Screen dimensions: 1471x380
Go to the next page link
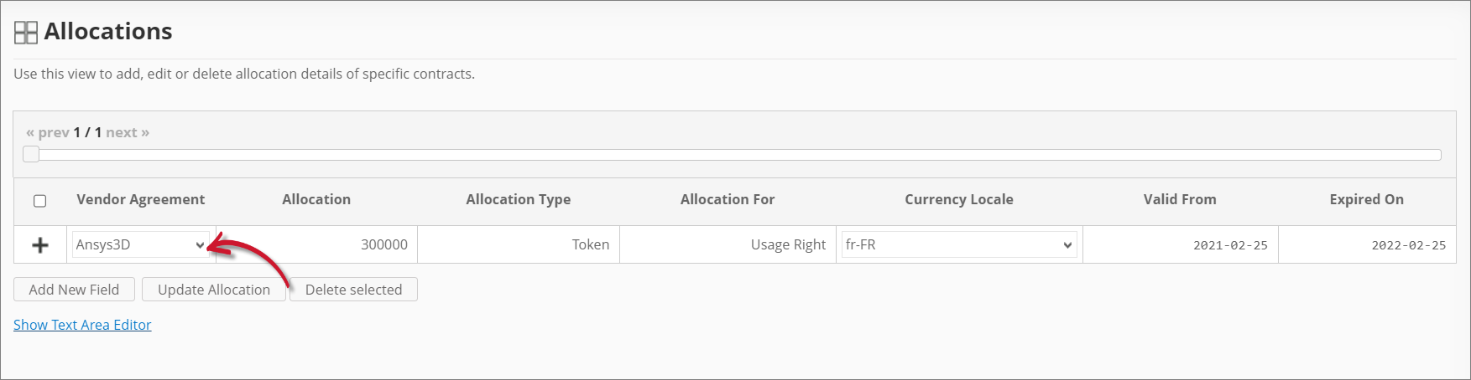tap(128, 132)
